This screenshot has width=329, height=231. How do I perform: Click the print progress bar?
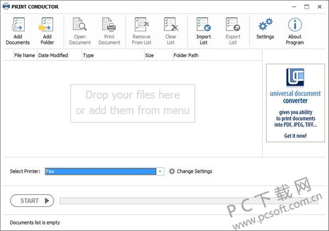point(189,201)
